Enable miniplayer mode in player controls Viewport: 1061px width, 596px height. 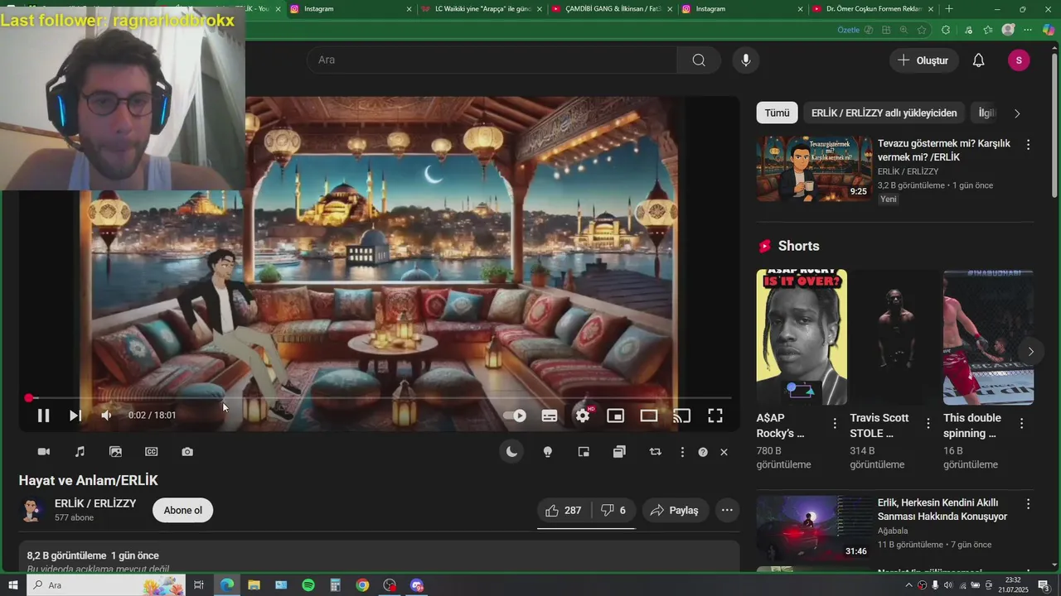tap(616, 416)
